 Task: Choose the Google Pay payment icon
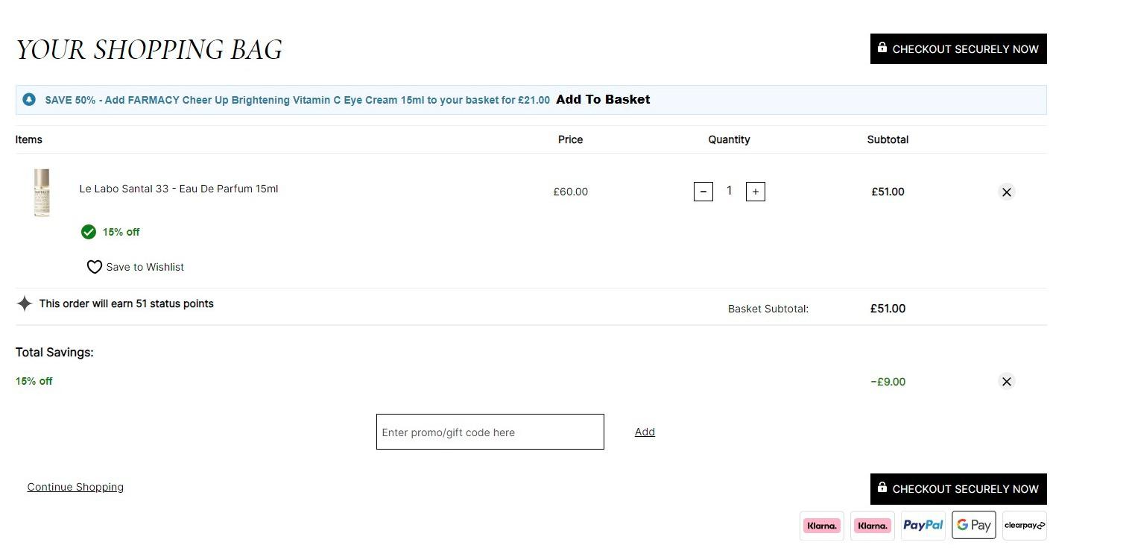pyautogui.click(x=974, y=525)
